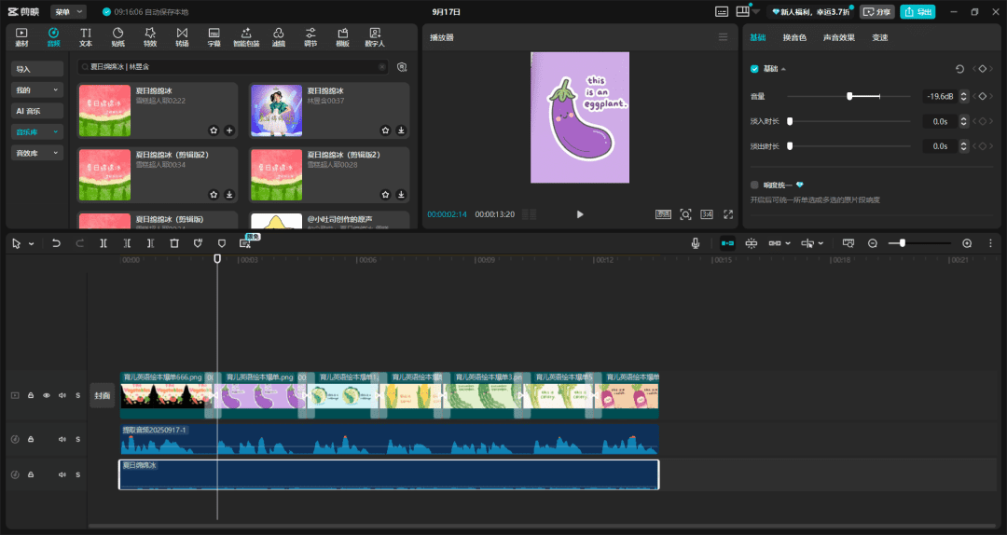The height and width of the screenshot is (535, 1007).
Task: Toggle main track magnet snapping button
Action: pyautogui.click(x=727, y=243)
